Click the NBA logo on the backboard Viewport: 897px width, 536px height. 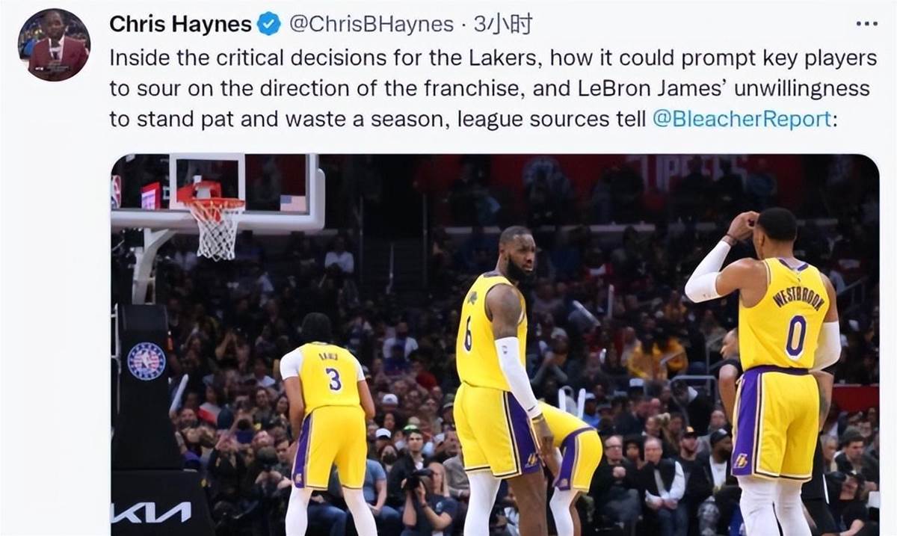116,191
